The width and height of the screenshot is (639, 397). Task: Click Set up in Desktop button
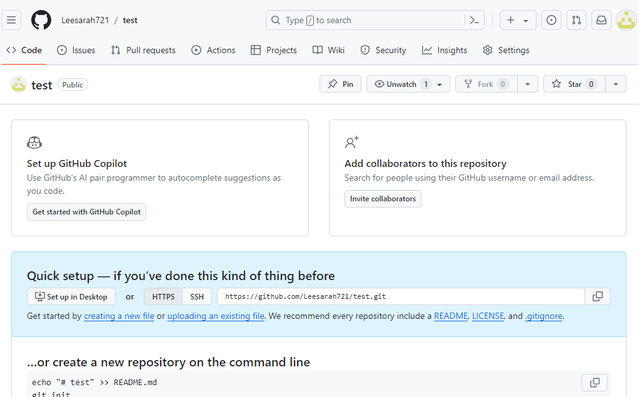[x=71, y=296]
